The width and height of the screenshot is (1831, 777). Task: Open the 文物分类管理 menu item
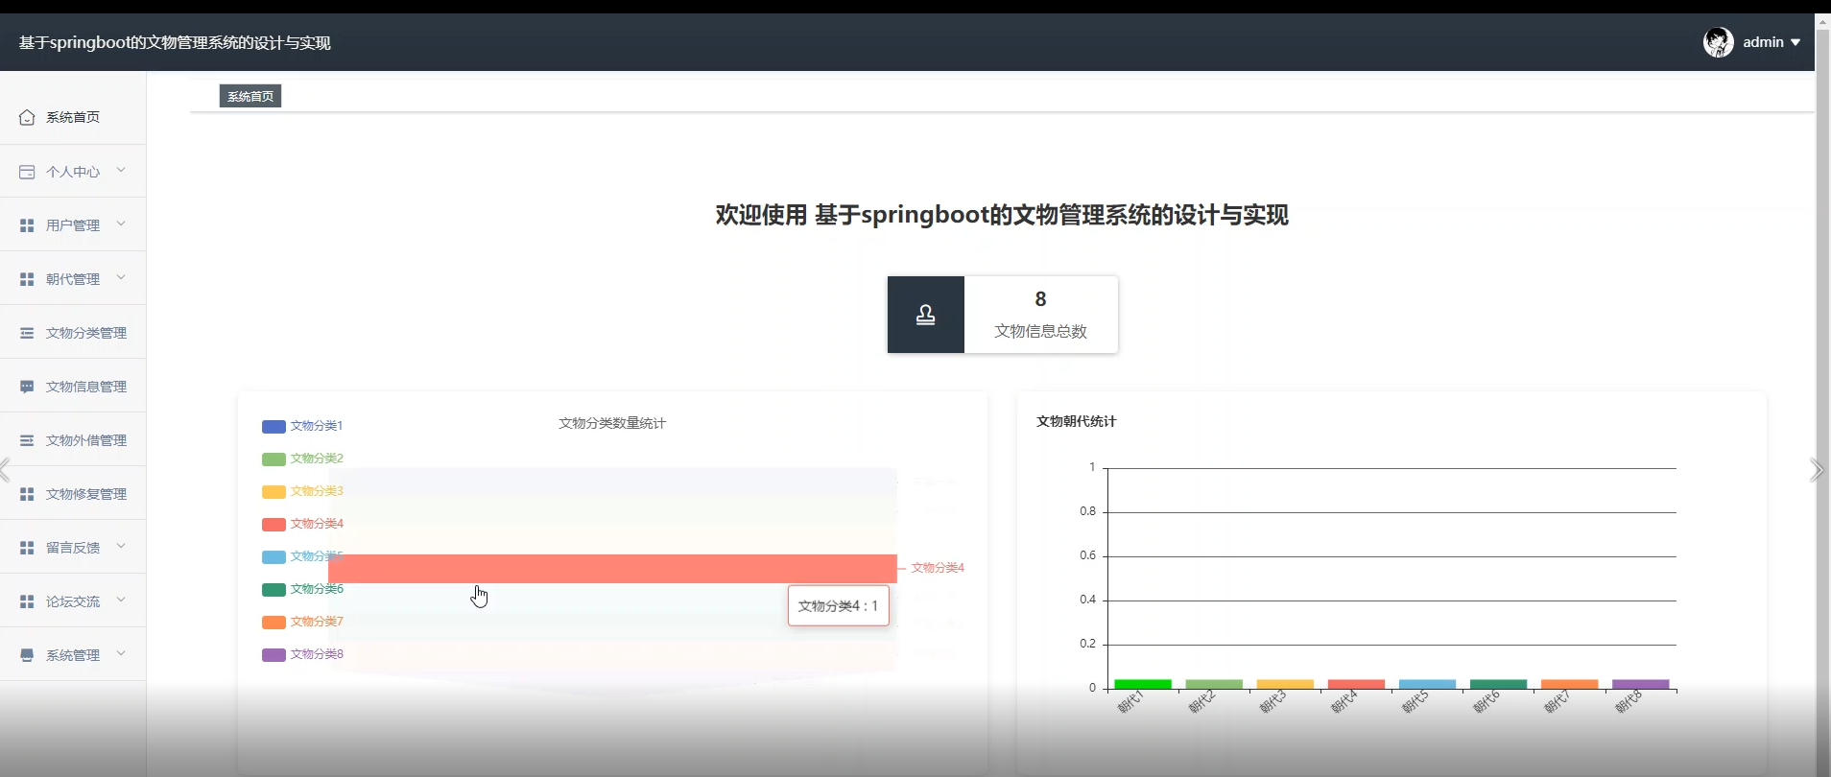point(73,333)
